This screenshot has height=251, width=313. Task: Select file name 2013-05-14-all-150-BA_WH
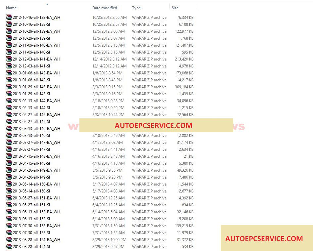(36, 184)
